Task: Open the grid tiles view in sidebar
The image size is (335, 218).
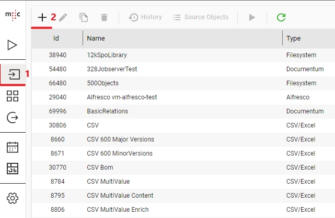Action: click(13, 96)
